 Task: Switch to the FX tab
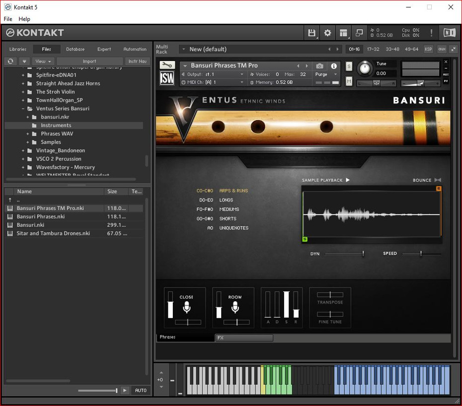tap(244, 338)
